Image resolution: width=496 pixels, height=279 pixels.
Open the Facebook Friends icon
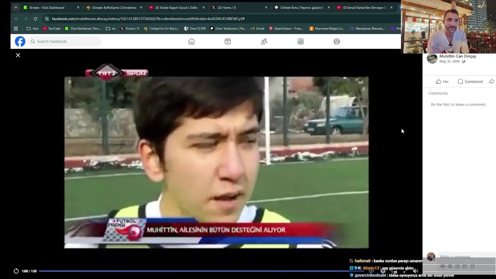tap(264, 41)
